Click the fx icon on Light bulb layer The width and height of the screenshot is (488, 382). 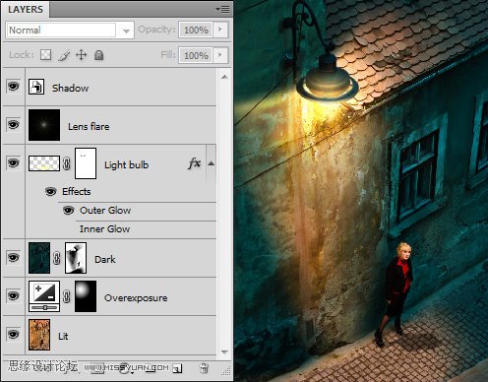click(194, 163)
